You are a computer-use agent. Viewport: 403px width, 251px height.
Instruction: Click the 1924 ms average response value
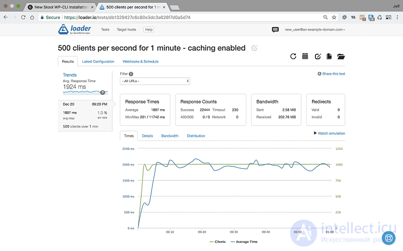pyautogui.click(x=74, y=87)
